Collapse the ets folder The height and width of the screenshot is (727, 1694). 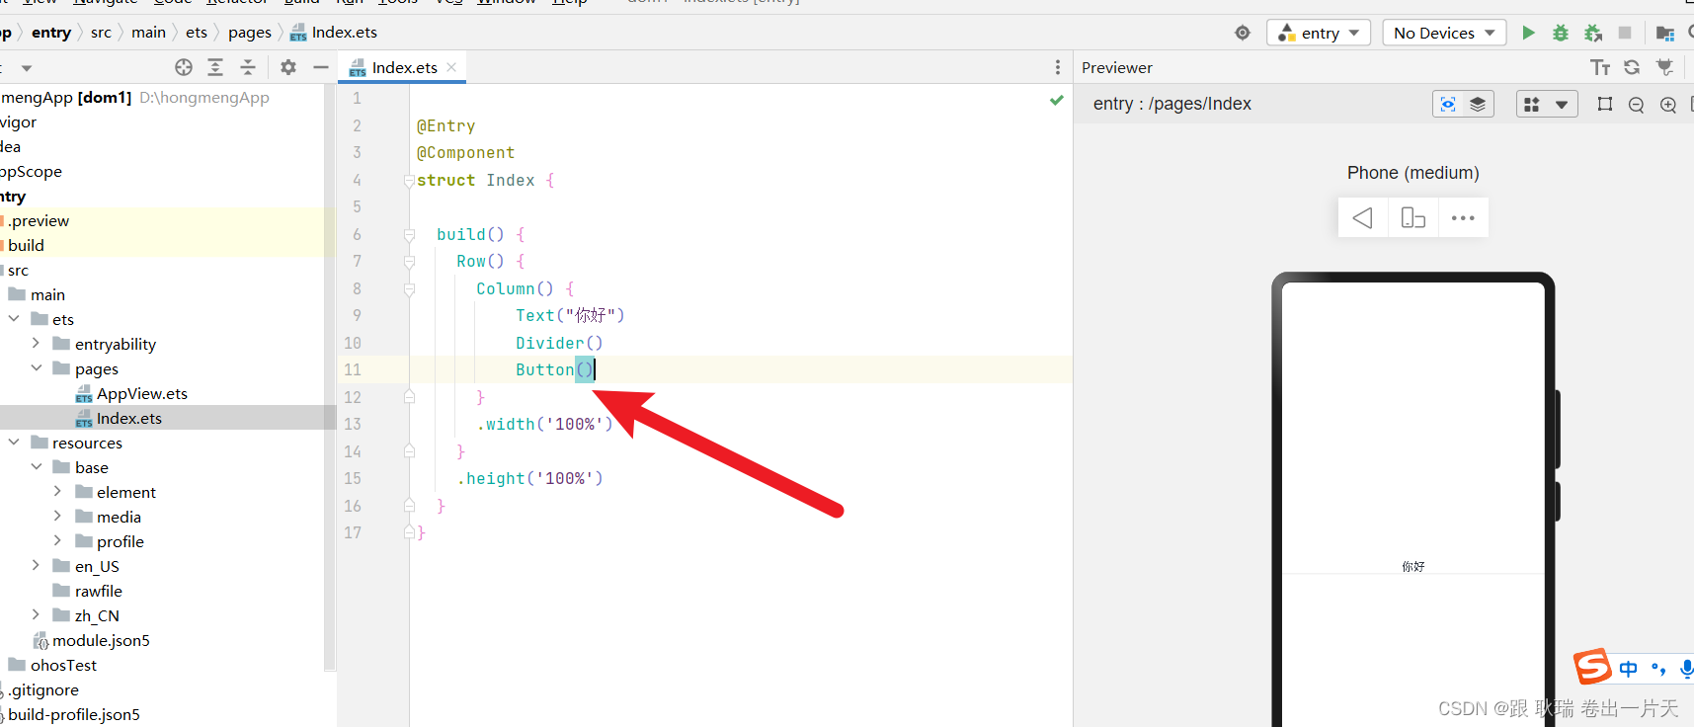(14, 318)
